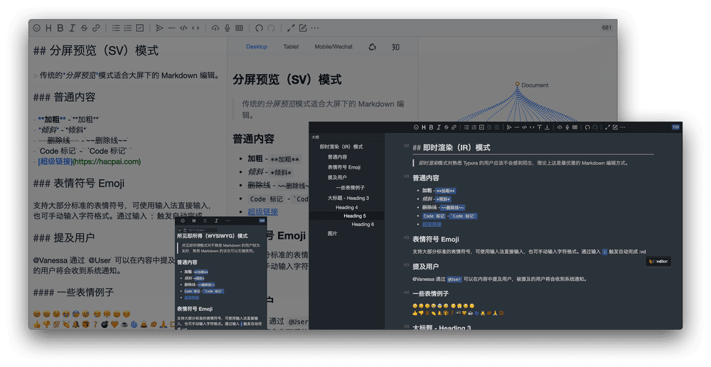Insert code block in dark IR toolbar
Image resolution: width=711 pixels, height=367 pixels.
click(x=524, y=127)
